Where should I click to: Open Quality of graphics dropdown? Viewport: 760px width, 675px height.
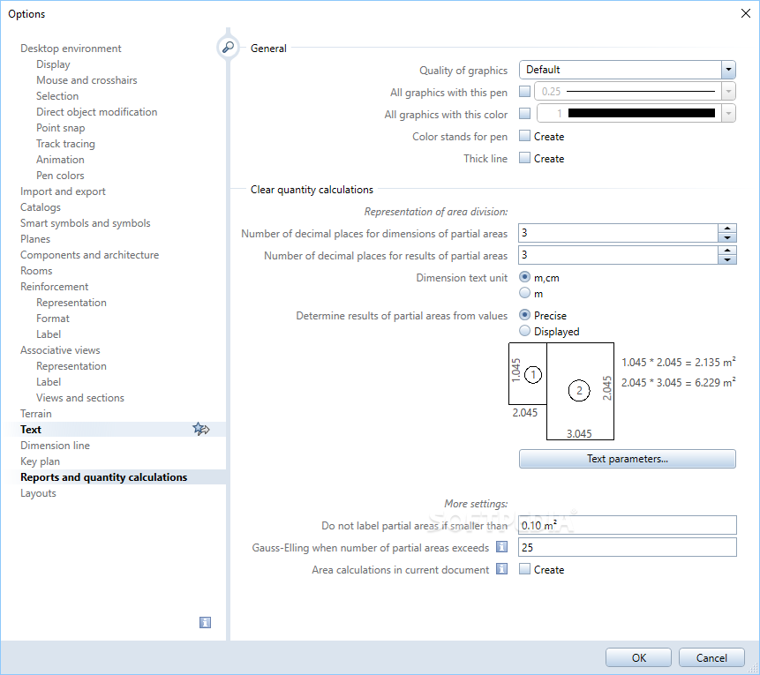[x=728, y=70]
